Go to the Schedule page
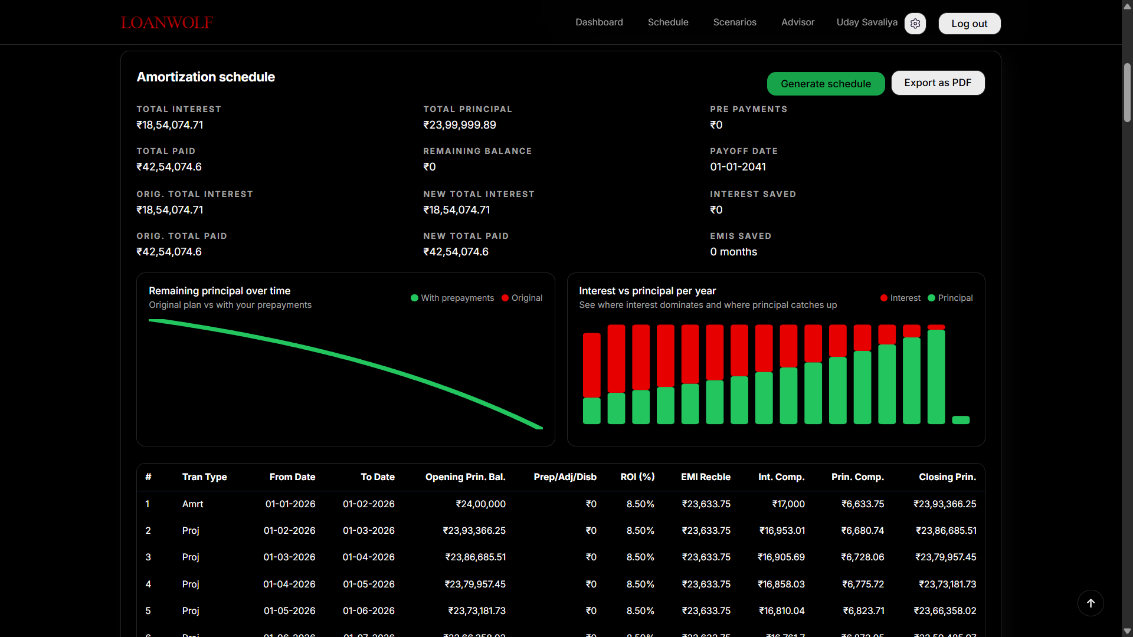Image resolution: width=1133 pixels, height=637 pixels. [x=668, y=22]
